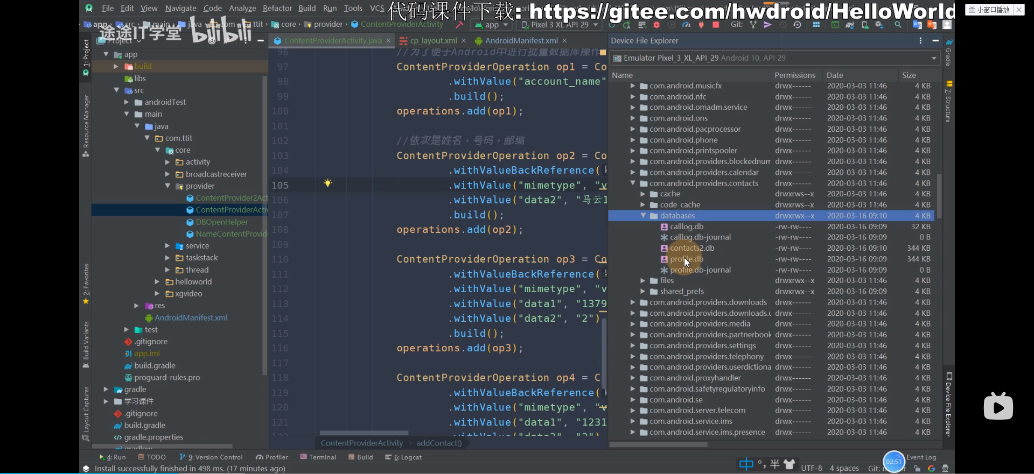Click the Git revert icon
Screen dimensions: 1034x474
(797, 25)
